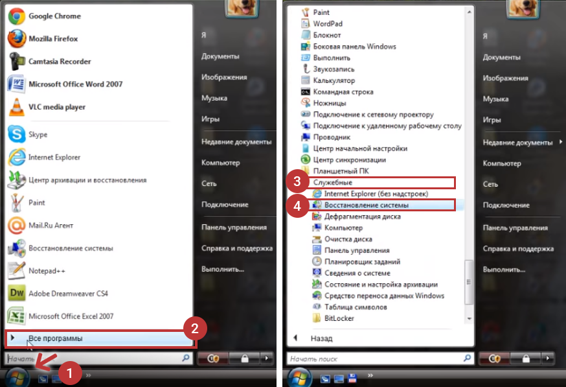Screen dimensions: 566x387
Task: Open Notepad++
Action: point(37,271)
